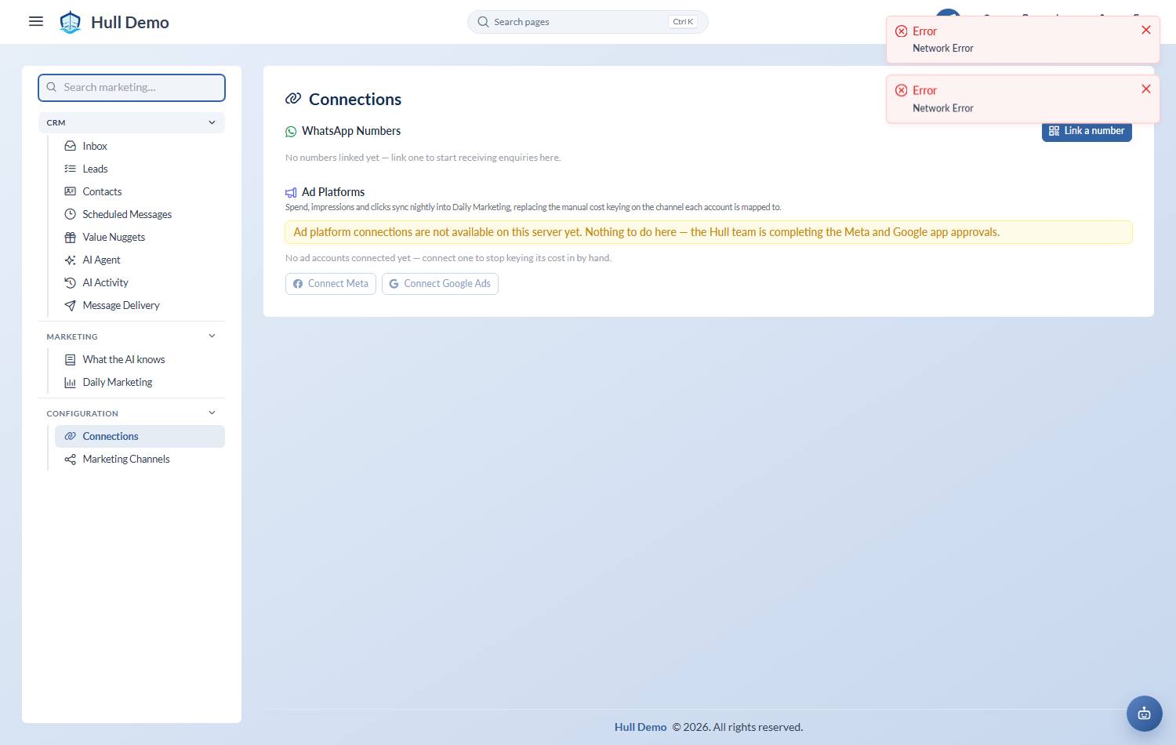Click the Hull Demo ship logo

[x=71, y=22]
